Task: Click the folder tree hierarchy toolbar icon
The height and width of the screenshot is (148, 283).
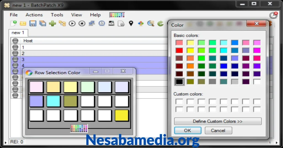Action: point(62,24)
